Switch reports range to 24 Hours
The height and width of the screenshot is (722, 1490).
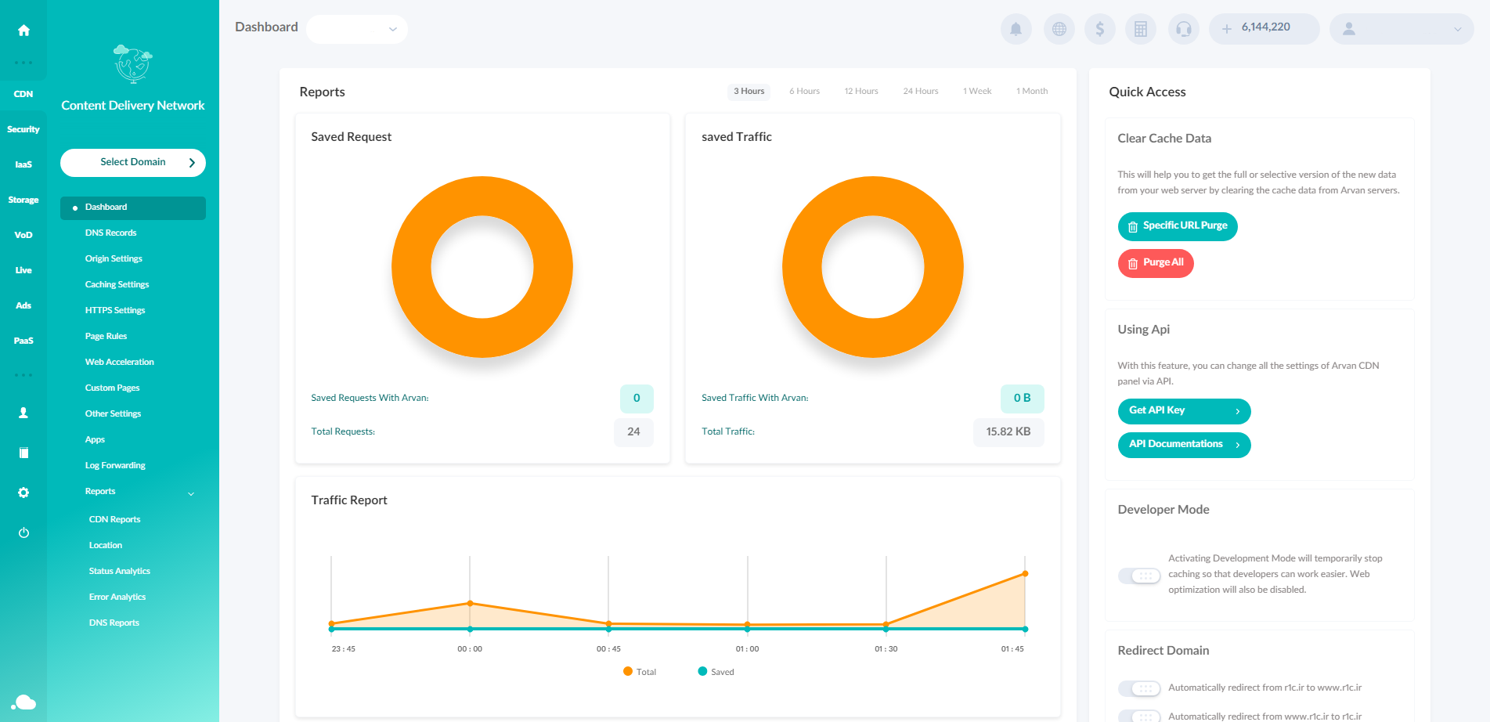[920, 92]
